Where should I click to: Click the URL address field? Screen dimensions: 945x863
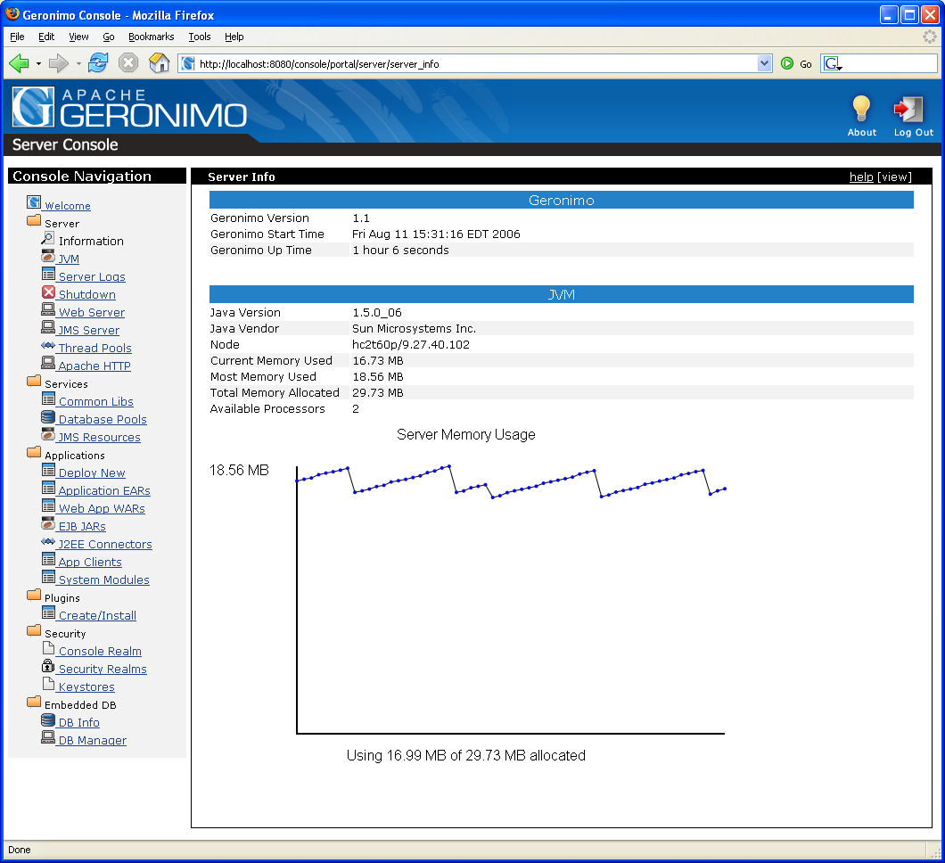[476, 63]
